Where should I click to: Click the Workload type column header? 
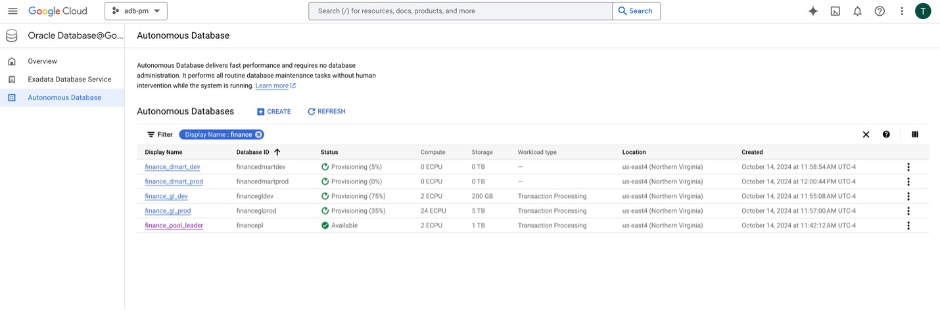(x=537, y=152)
